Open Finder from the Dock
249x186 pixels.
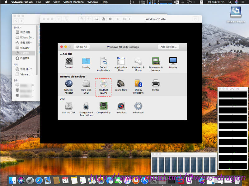click(12, 180)
